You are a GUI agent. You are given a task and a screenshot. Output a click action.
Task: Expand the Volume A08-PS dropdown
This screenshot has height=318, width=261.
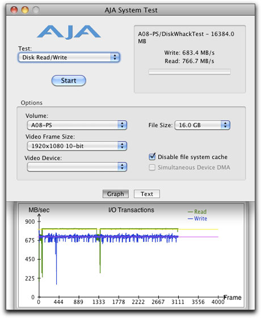coord(77,125)
